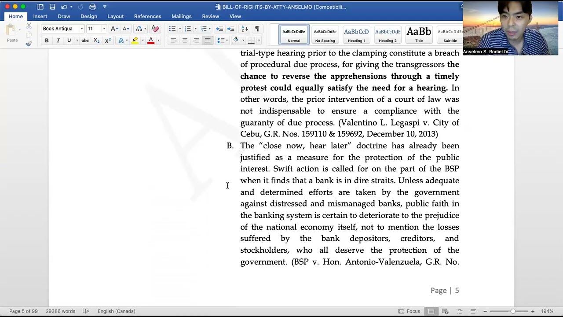563x317 pixels.
Task: Switch to Draft view in status bar
Action: point(473,311)
